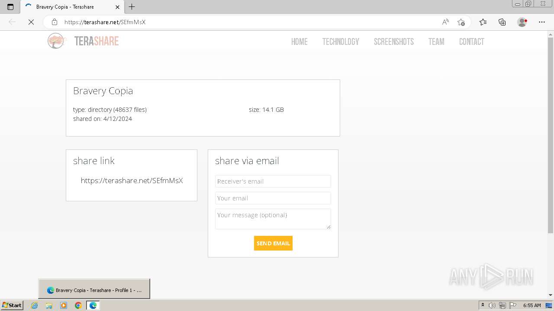The height and width of the screenshot is (311, 554).
Task: Click the 6:55 AM clock
Action: coord(532,305)
